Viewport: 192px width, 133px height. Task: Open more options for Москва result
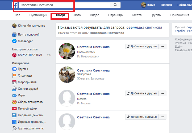[x=162, y=93]
